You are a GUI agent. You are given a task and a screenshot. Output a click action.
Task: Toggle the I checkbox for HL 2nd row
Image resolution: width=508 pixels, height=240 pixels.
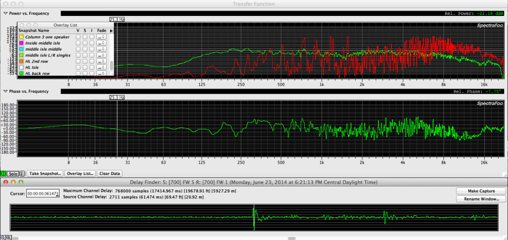(x=92, y=61)
